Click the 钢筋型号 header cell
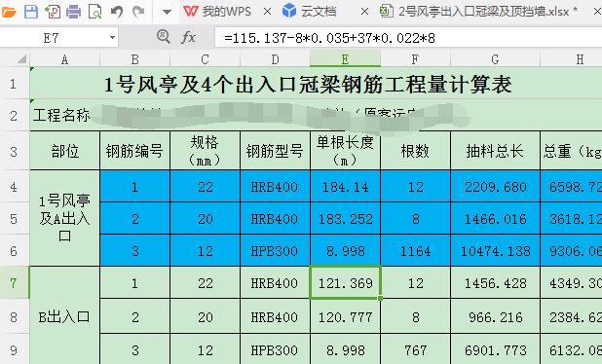This screenshot has height=364, width=602. coord(275,151)
